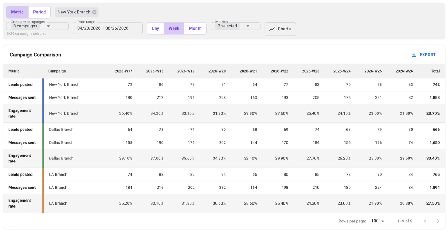Click LA Branch in Messages sent row
This screenshot has height=232, width=448.
(x=58, y=188)
